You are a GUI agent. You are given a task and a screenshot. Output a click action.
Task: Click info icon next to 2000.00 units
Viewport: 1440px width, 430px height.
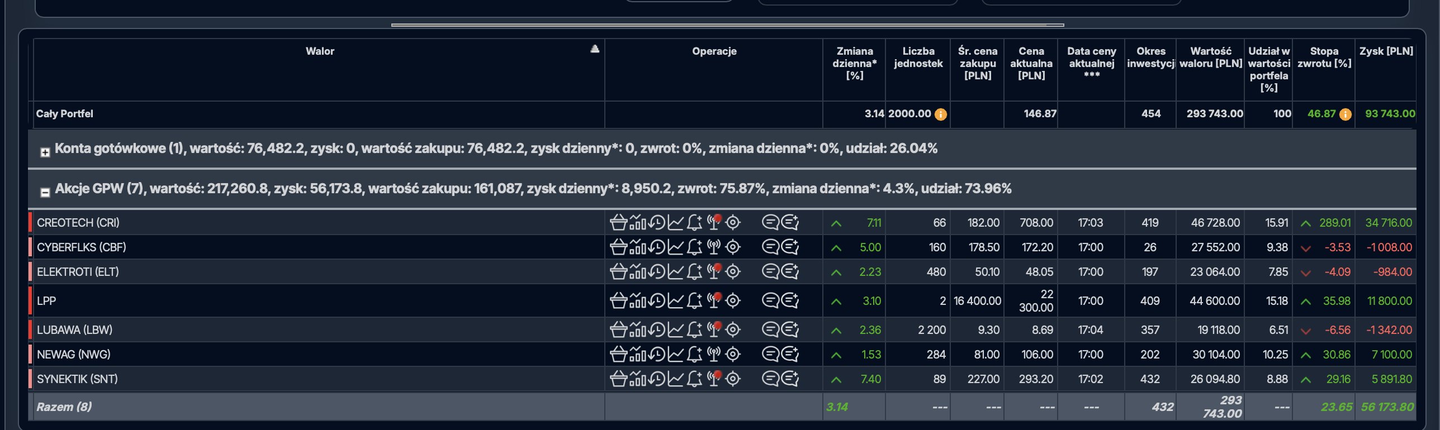[941, 114]
